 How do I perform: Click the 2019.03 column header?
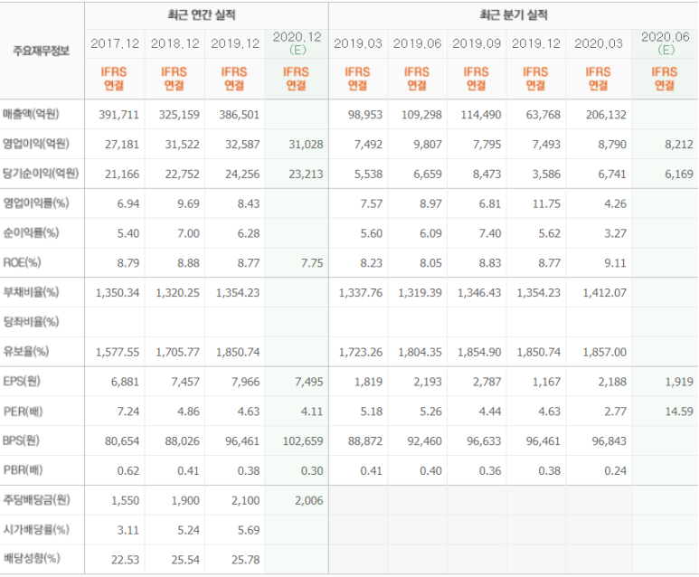coord(358,43)
